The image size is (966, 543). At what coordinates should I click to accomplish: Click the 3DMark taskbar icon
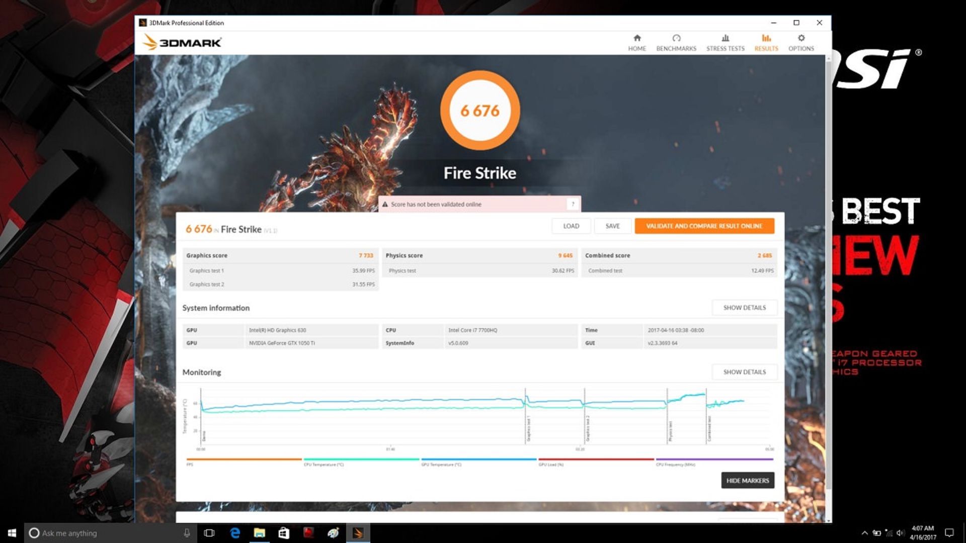tap(358, 533)
